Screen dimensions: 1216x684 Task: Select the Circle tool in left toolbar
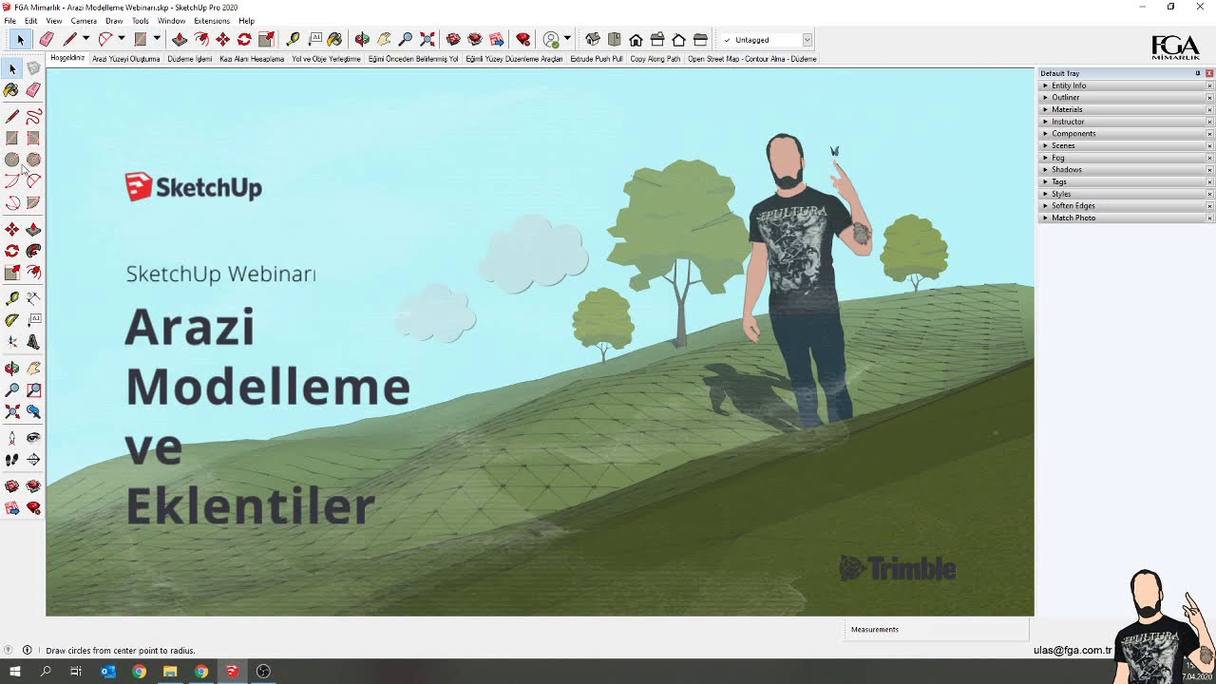pyautogui.click(x=11, y=160)
